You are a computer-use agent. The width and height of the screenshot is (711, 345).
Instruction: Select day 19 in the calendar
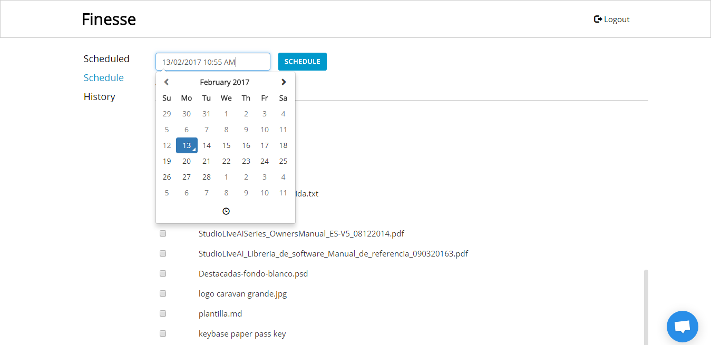(x=167, y=161)
